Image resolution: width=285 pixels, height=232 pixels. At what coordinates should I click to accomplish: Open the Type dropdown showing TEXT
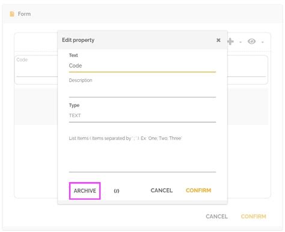142,115
